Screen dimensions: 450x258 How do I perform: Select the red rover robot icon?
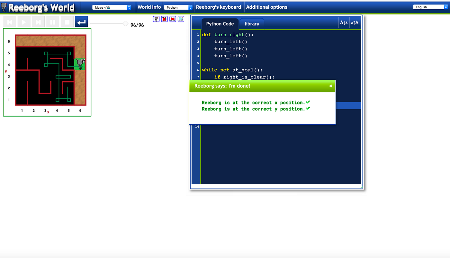click(x=173, y=19)
